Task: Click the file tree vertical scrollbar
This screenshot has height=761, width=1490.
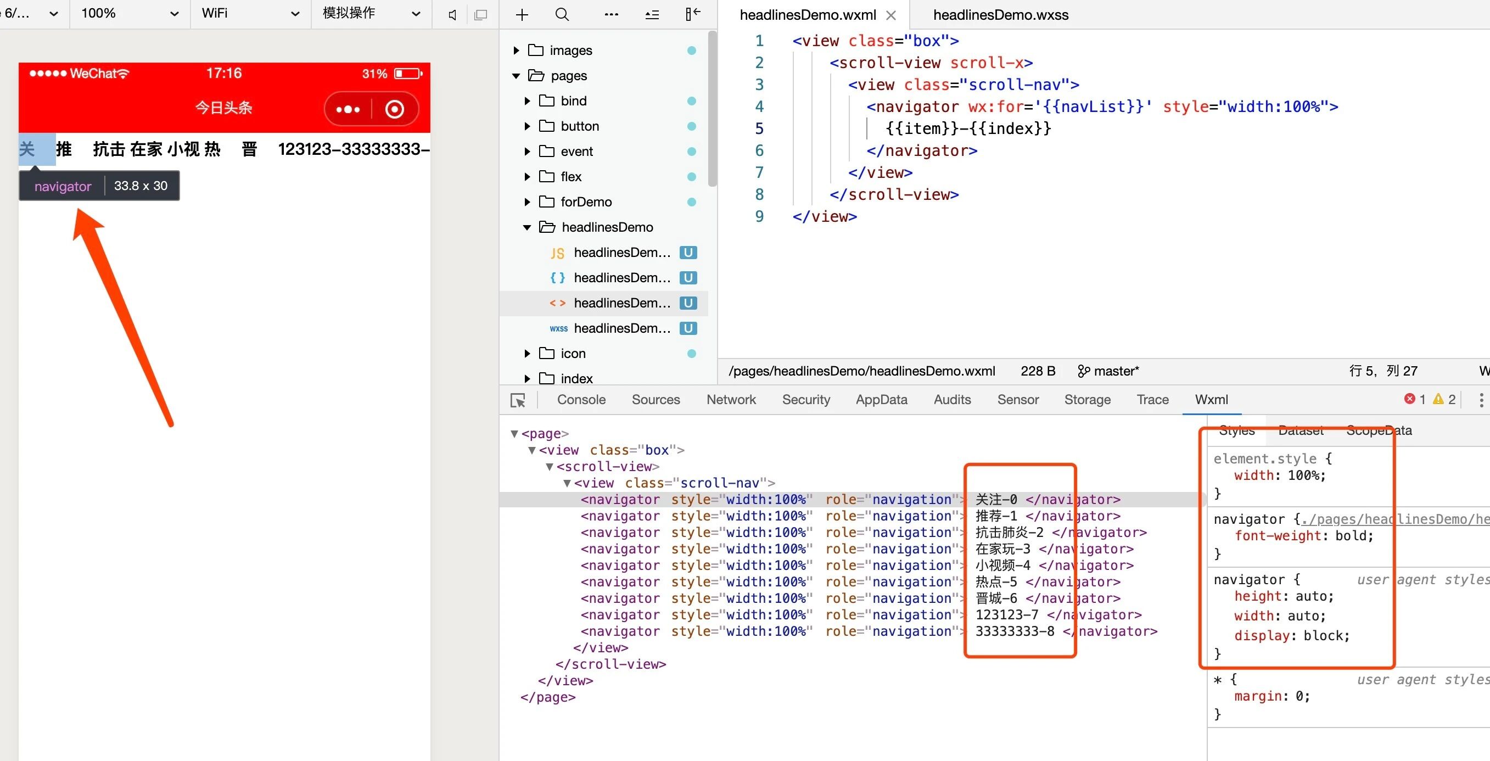Action: coord(713,110)
